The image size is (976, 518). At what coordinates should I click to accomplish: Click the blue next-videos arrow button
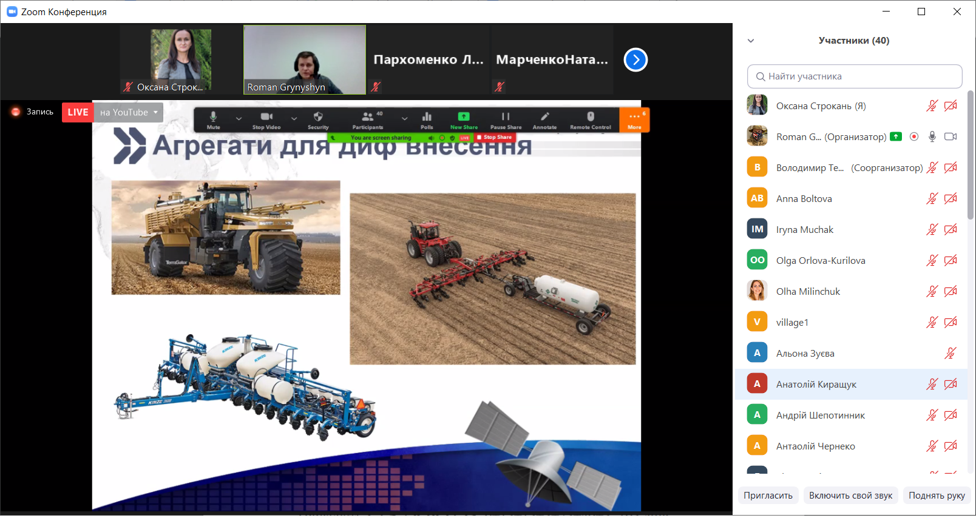[635, 59]
